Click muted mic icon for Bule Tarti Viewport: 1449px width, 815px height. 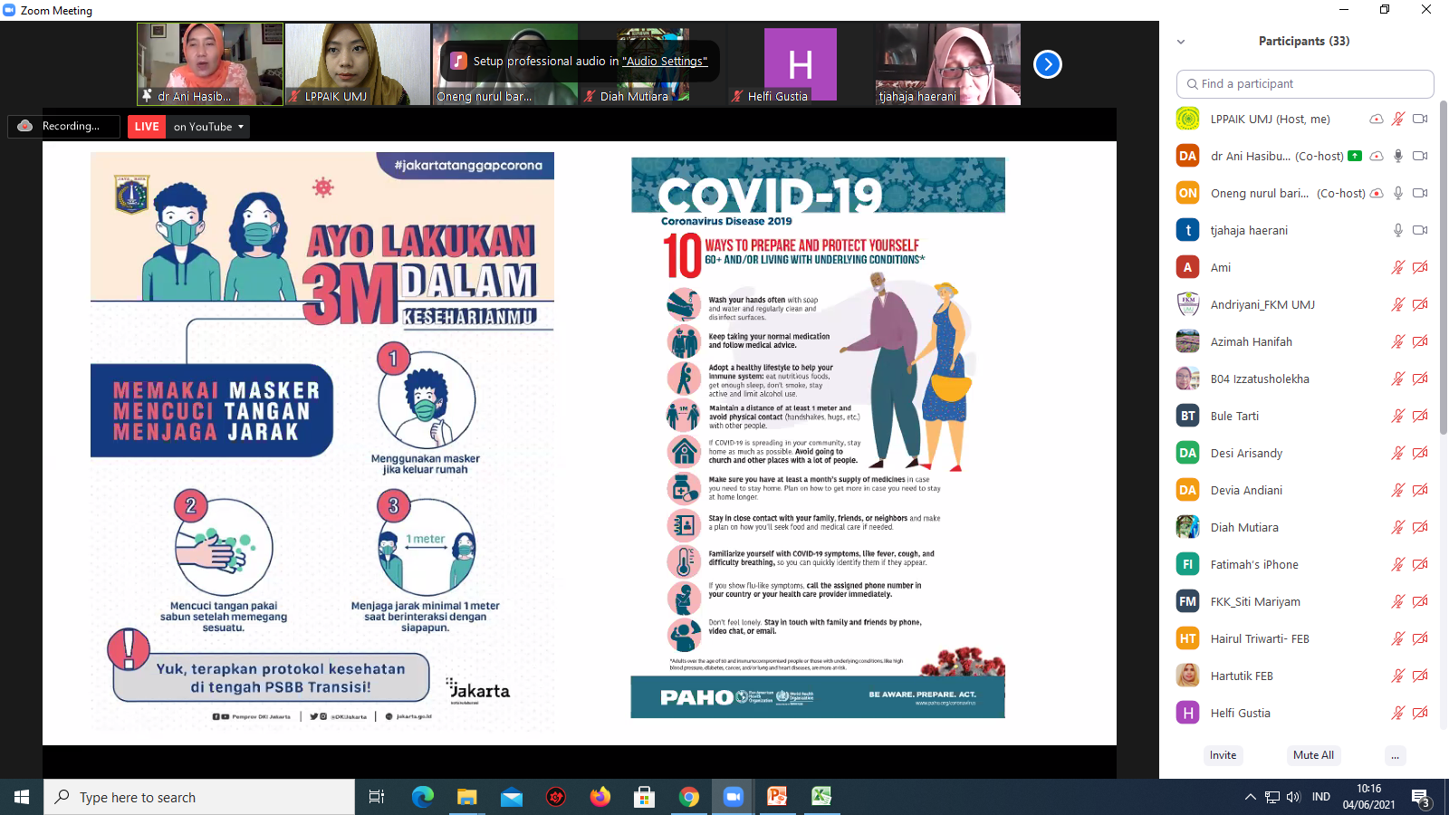pos(1398,416)
